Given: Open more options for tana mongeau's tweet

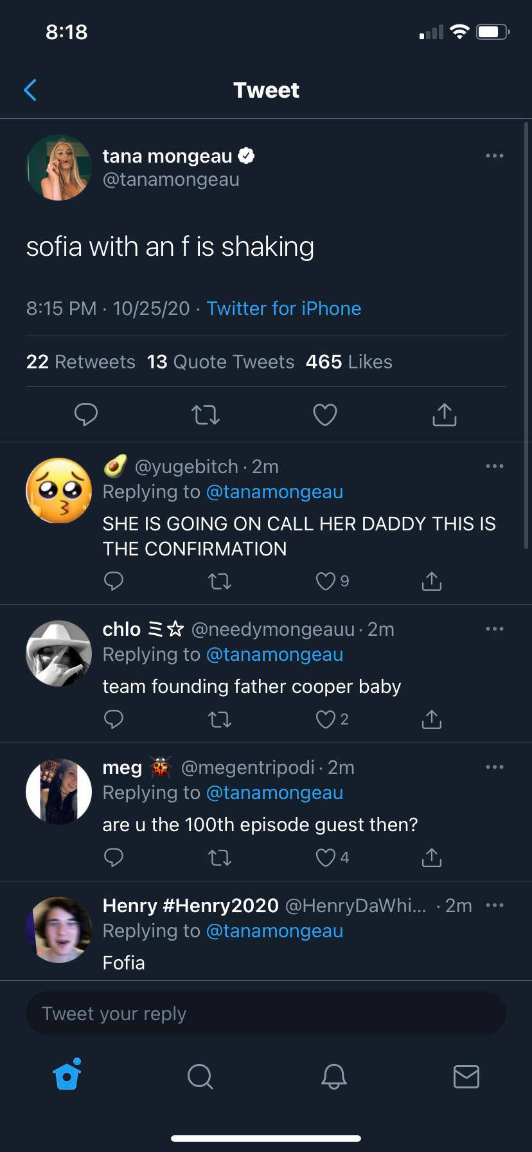Looking at the screenshot, I should (x=494, y=156).
